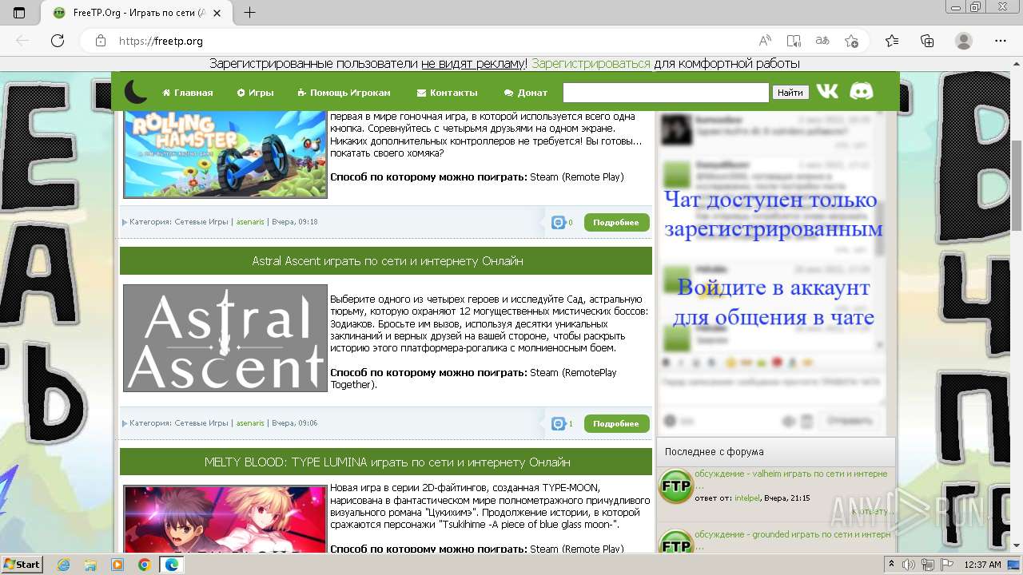Launch Internet Explorer from taskbar
Viewport: 1023px width, 575px height.
coord(63,565)
